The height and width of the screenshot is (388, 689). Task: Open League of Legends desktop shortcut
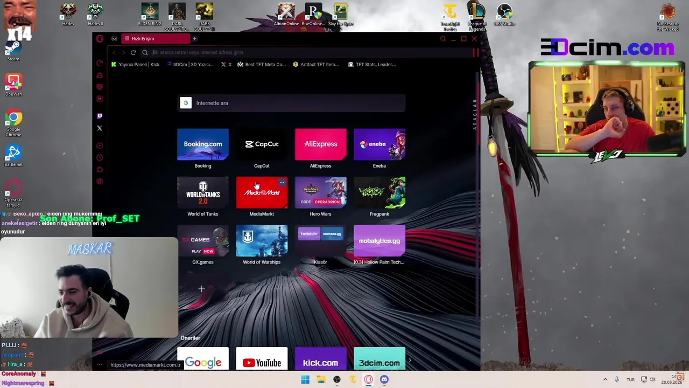click(x=477, y=17)
